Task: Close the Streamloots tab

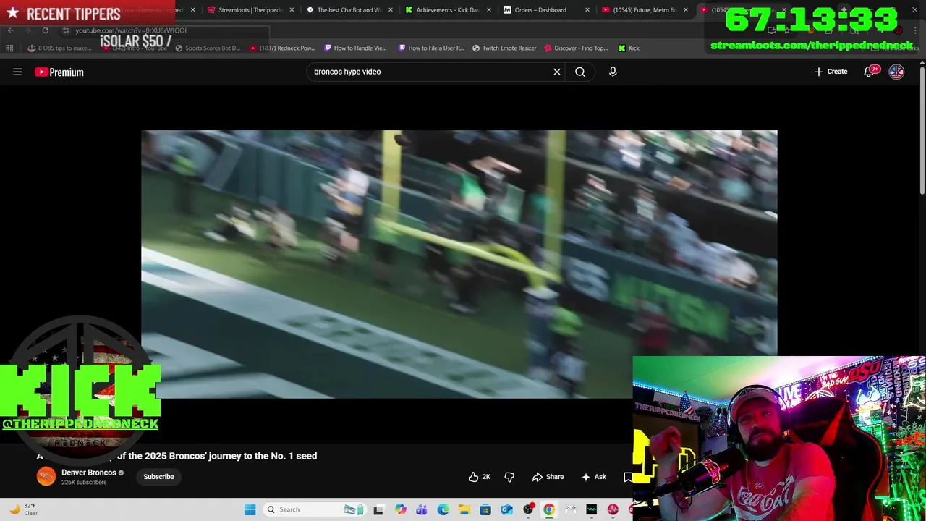Action: pos(292,10)
